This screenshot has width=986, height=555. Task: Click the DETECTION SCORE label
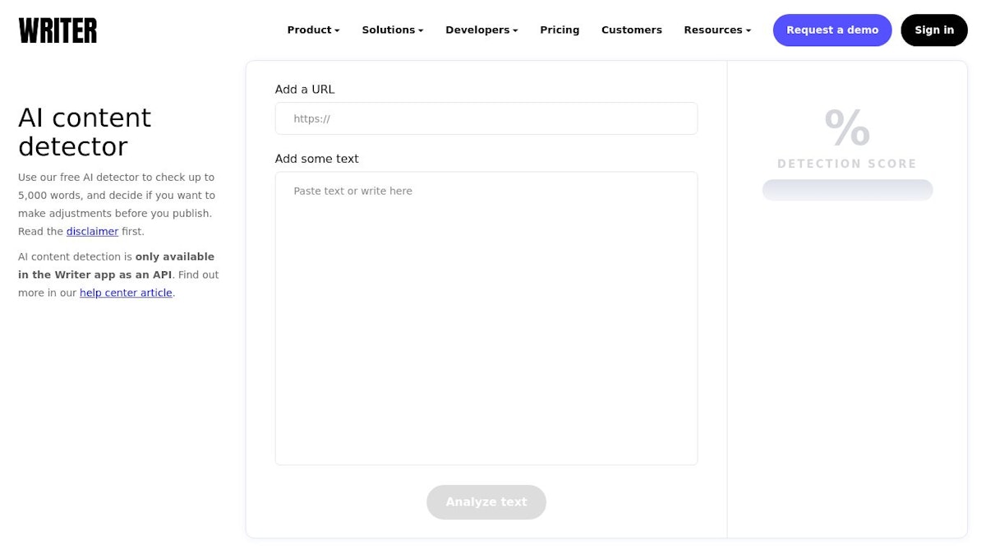(x=847, y=164)
